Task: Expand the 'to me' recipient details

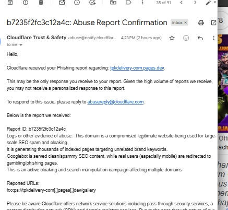Action: (x=21, y=45)
